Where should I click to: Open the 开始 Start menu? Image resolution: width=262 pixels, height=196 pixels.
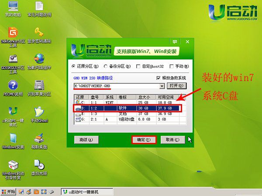[9, 191]
